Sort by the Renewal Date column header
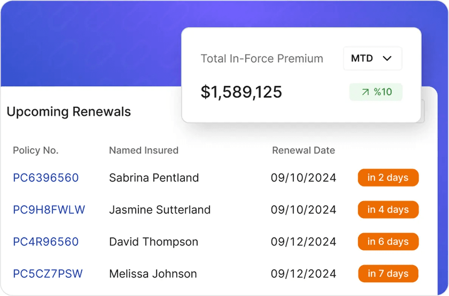Viewport: 449px width, 296px height. pyautogui.click(x=303, y=150)
